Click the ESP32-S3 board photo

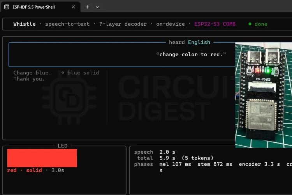click(x=264, y=95)
